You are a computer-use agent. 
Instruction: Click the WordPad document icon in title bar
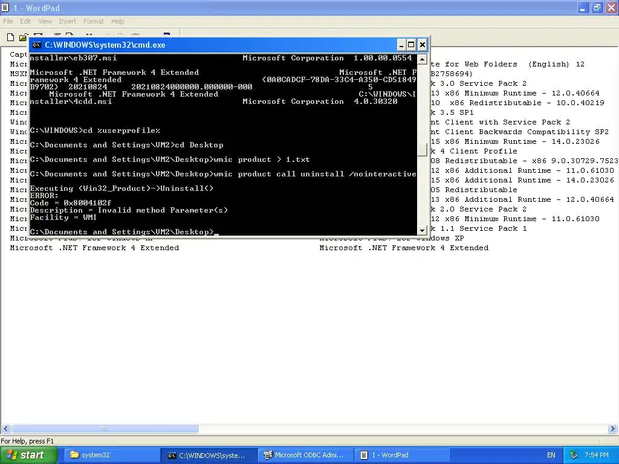click(5, 7)
